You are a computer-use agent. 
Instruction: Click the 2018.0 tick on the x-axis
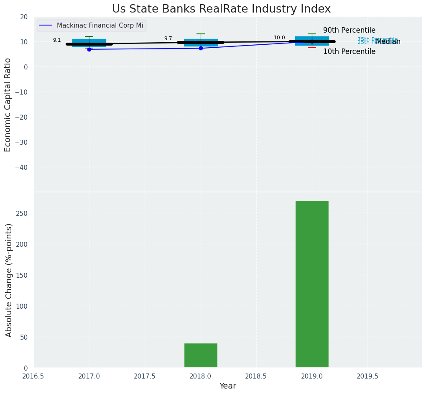pos(201,376)
